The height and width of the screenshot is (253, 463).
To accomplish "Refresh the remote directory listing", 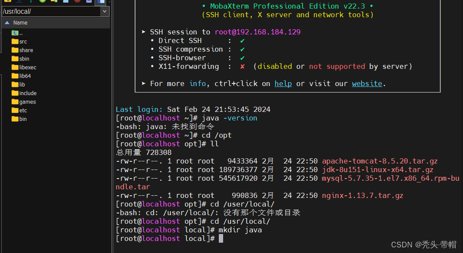I will [43, 2].
